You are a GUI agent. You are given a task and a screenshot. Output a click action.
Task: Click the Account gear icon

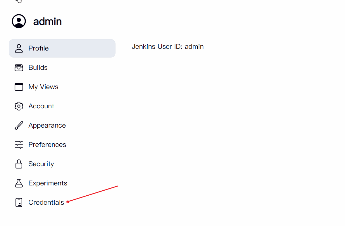tap(19, 106)
